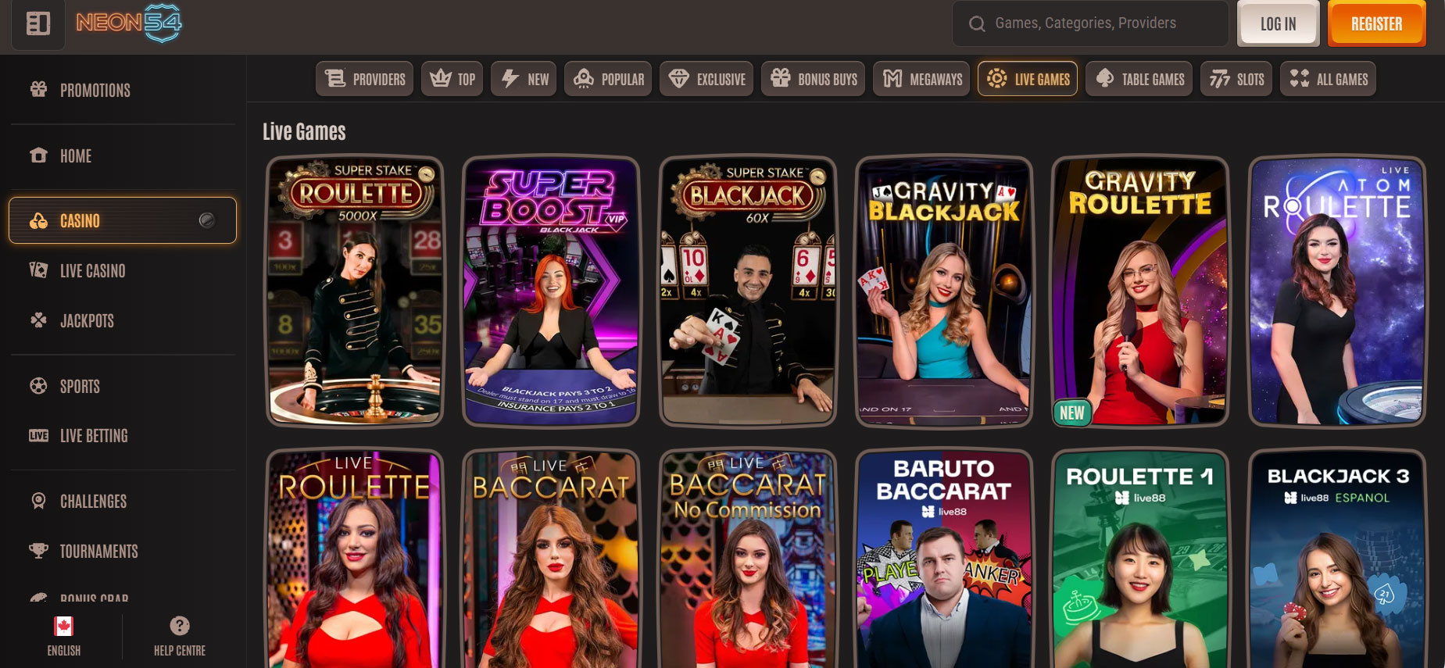Click the Neon54 logo
The width and height of the screenshot is (1445, 668).
click(129, 23)
